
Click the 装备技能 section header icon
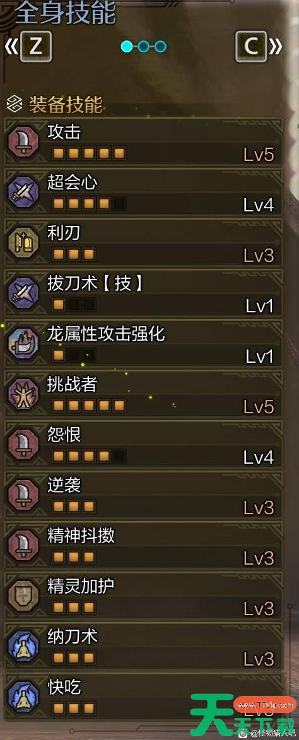(x=15, y=104)
